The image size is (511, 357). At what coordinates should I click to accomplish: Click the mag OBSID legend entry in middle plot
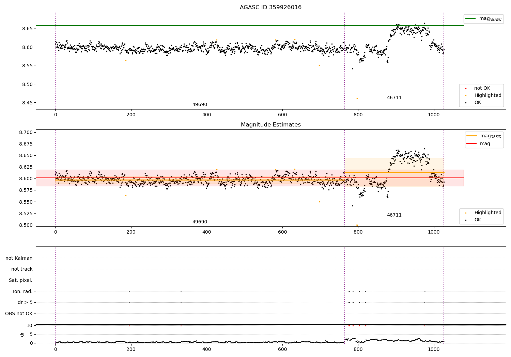484,136
